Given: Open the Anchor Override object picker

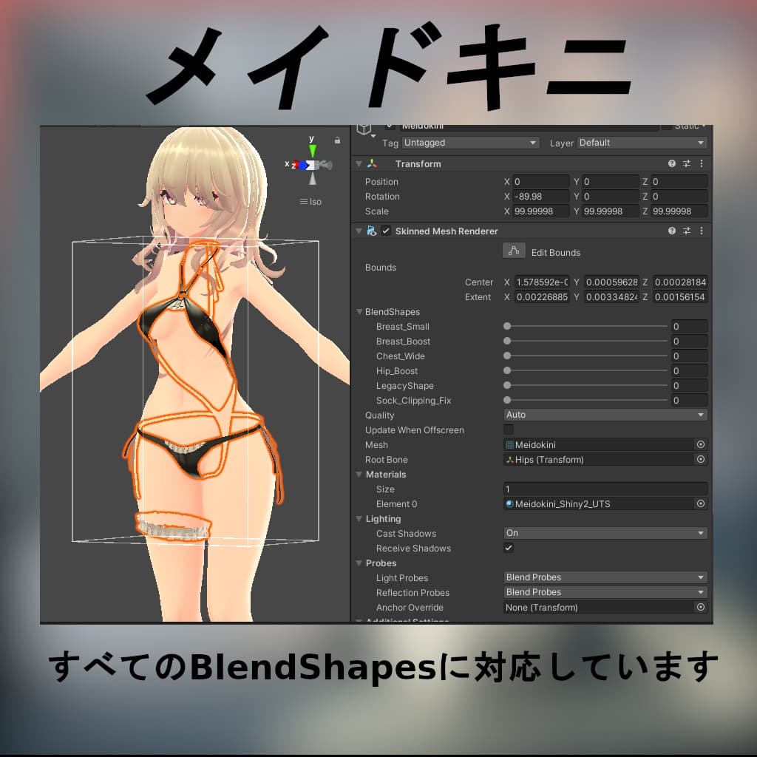Looking at the screenshot, I should [700, 607].
